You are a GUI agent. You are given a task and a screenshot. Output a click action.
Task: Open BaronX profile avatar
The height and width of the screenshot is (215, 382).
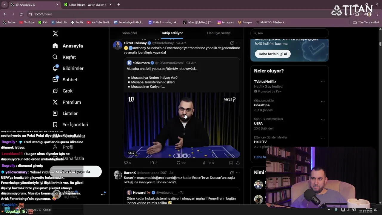click(118, 175)
